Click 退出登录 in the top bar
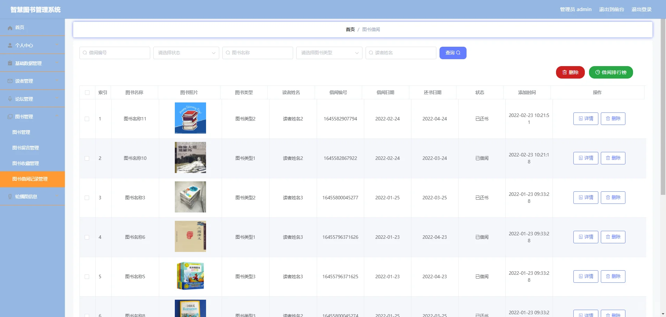Screen dimensions: 666x317 (x=642, y=9)
